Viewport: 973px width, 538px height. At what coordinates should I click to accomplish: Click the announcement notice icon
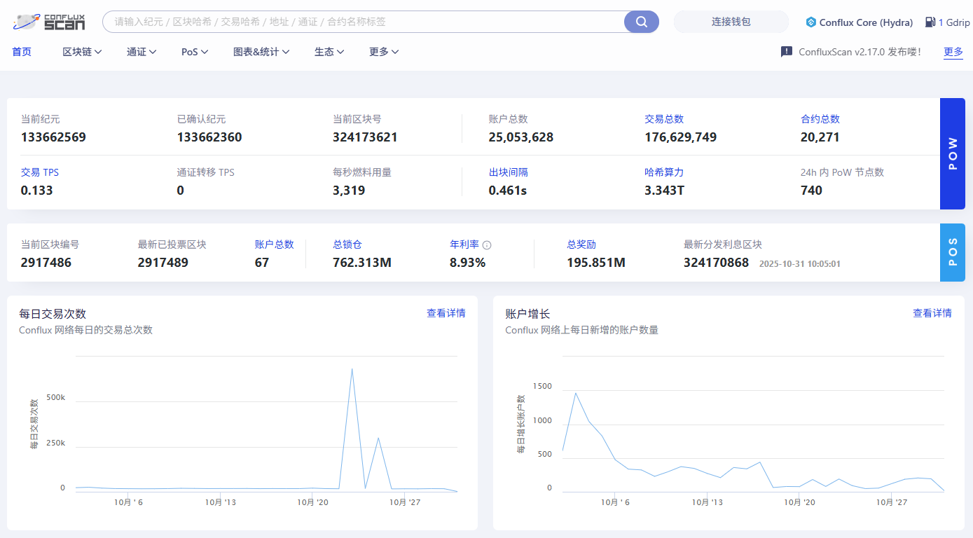[x=787, y=52]
